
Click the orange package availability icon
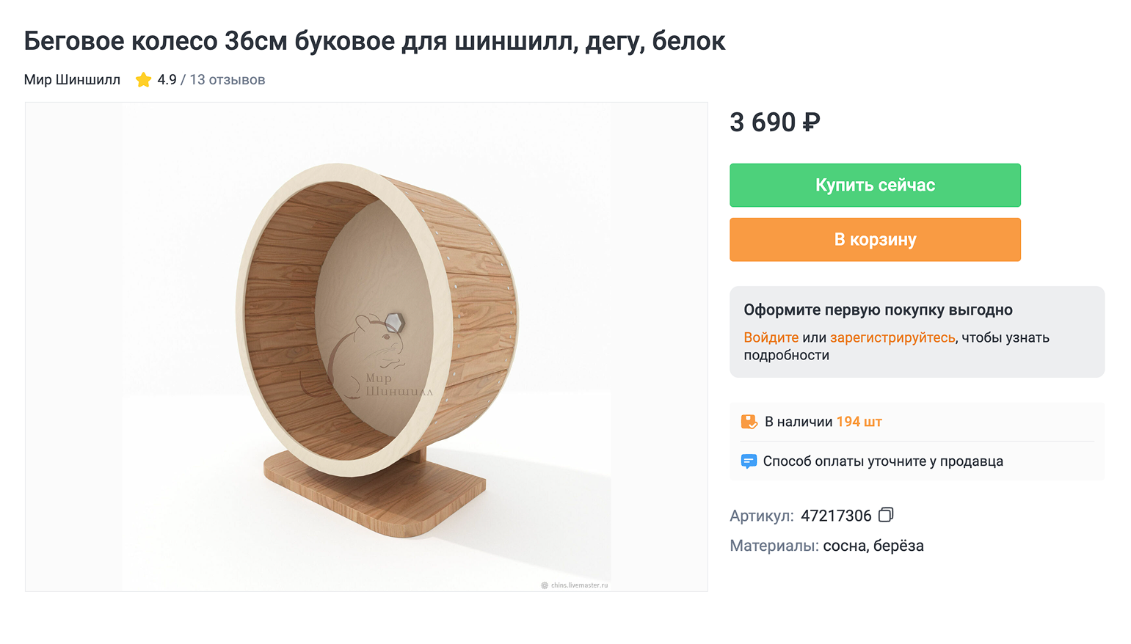pyautogui.click(x=749, y=421)
